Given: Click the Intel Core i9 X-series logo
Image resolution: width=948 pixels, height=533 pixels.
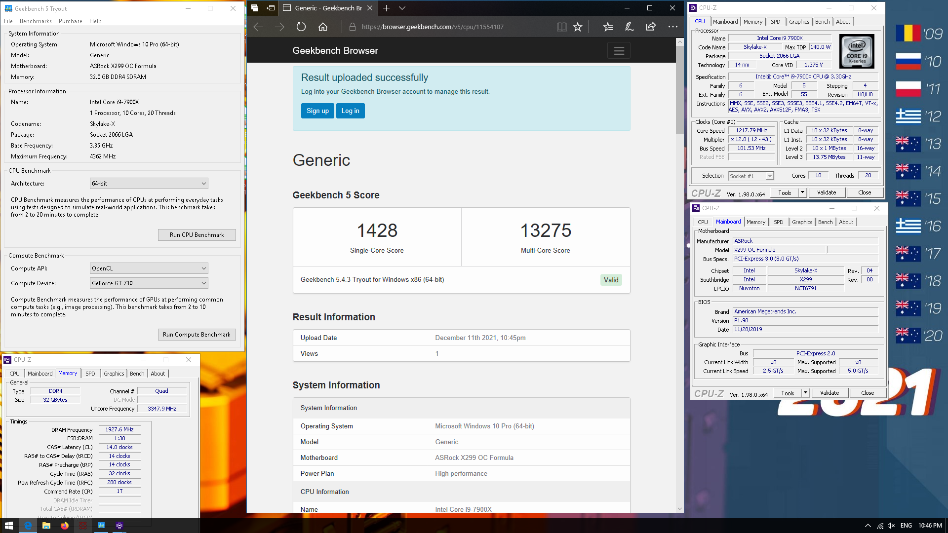Looking at the screenshot, I should (857, 51).
